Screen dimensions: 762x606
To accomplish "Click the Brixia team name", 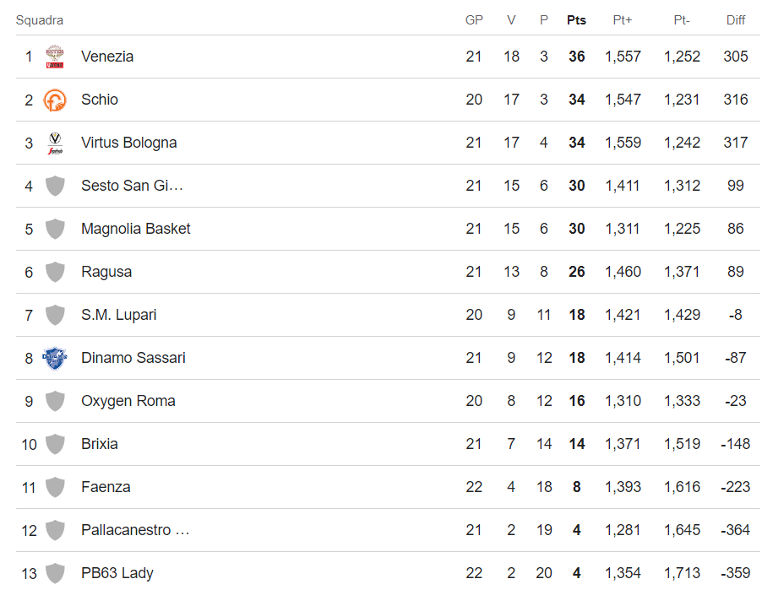I will point(100,444).
